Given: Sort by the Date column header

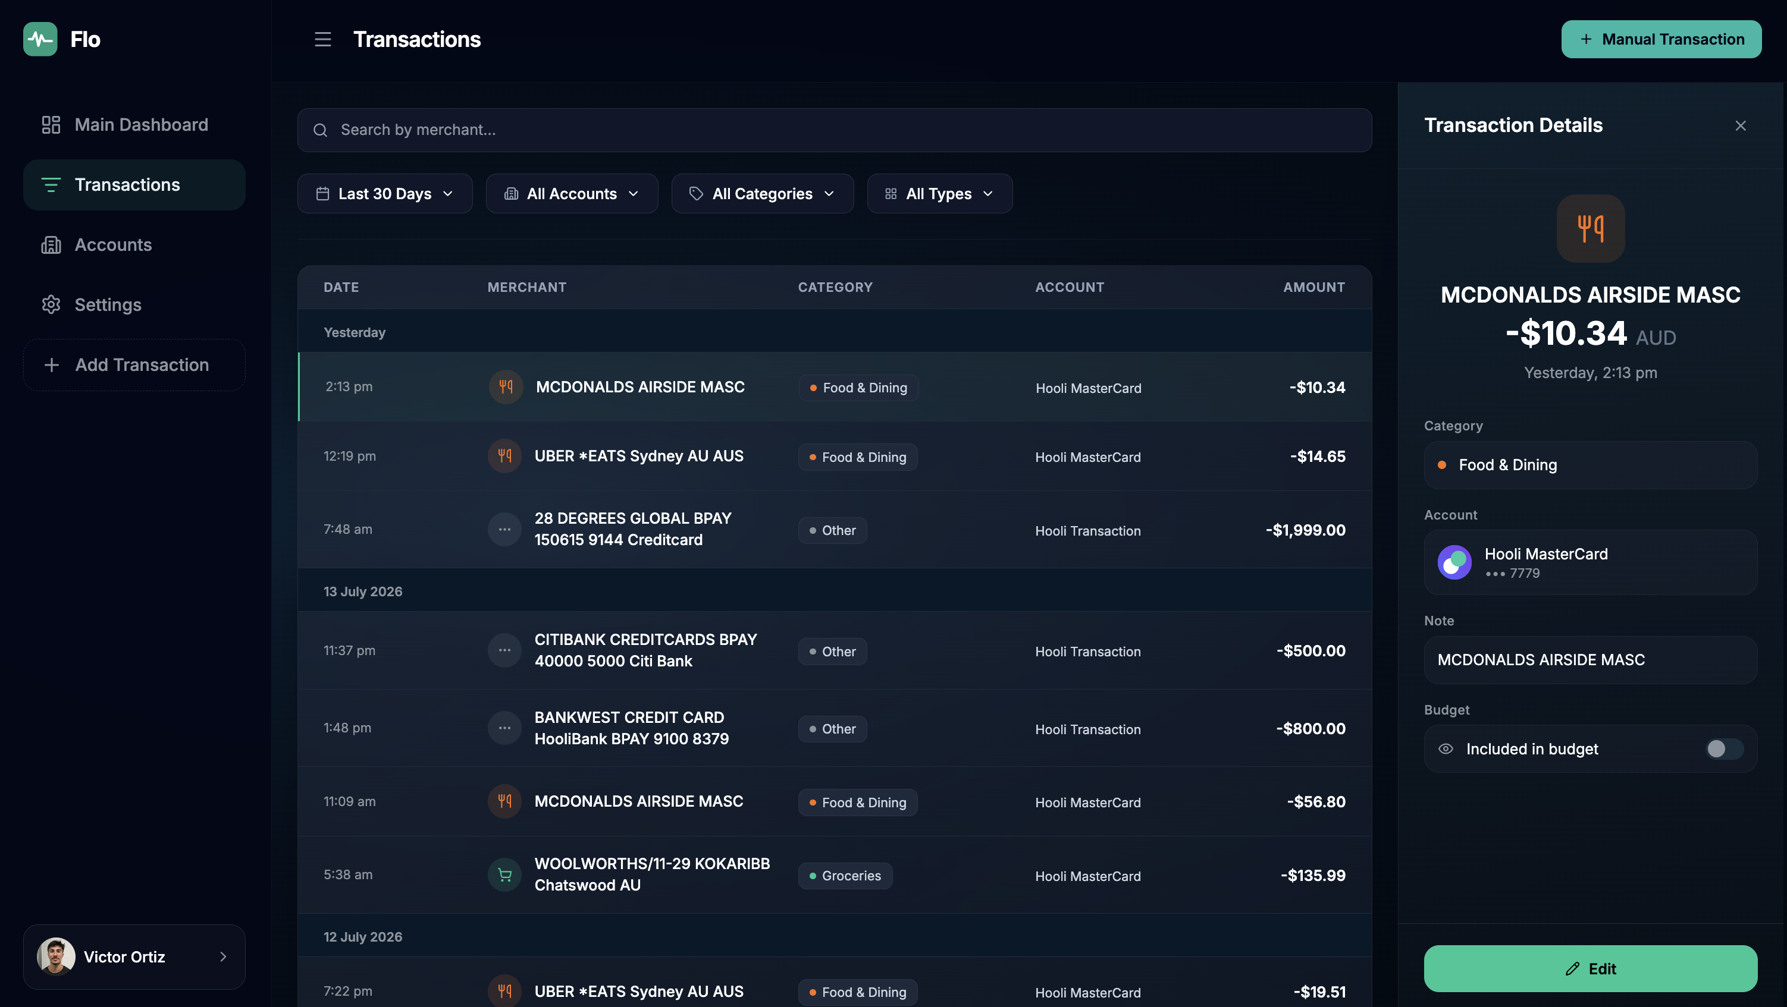Looking at the screenshot, I should [x=341, y=288].
